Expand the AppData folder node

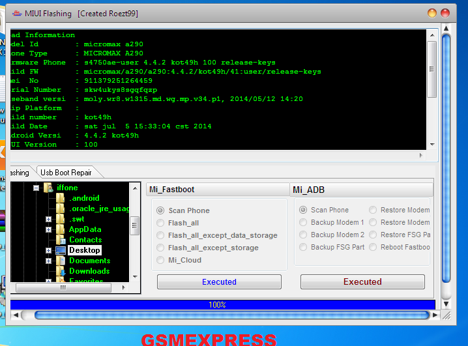pyautogui.click(x=48, y=229)
